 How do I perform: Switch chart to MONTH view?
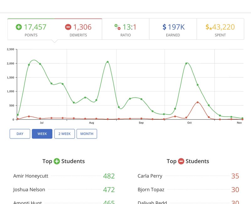(87, 134)
